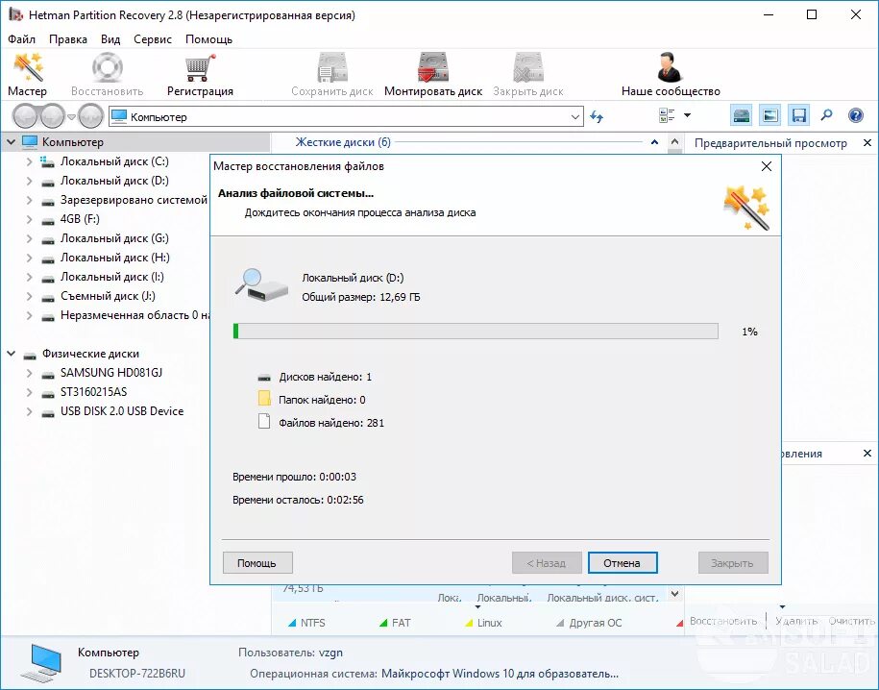Click the refresh arrows icon next to address bar
The height and width of the screenshot is (690, 879).
tap(597, 116)
